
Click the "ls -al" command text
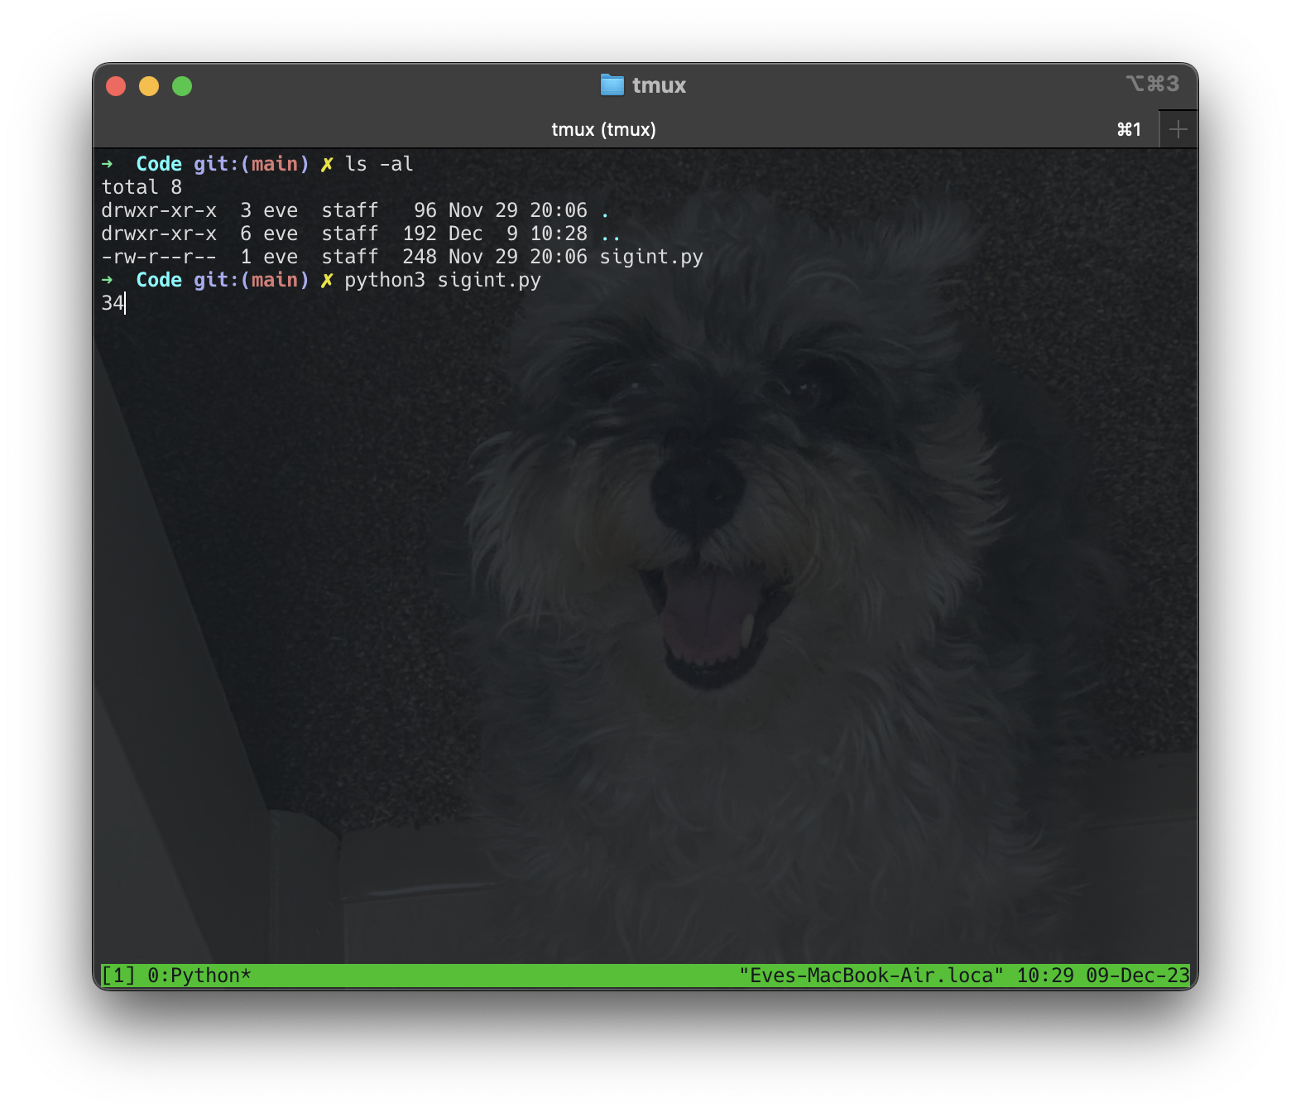(x=378, y=164)
